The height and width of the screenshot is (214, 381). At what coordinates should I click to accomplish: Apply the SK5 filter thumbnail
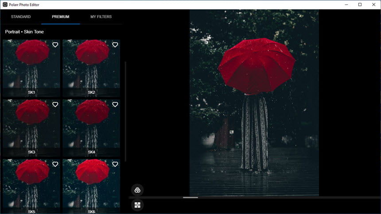(31, 186)
